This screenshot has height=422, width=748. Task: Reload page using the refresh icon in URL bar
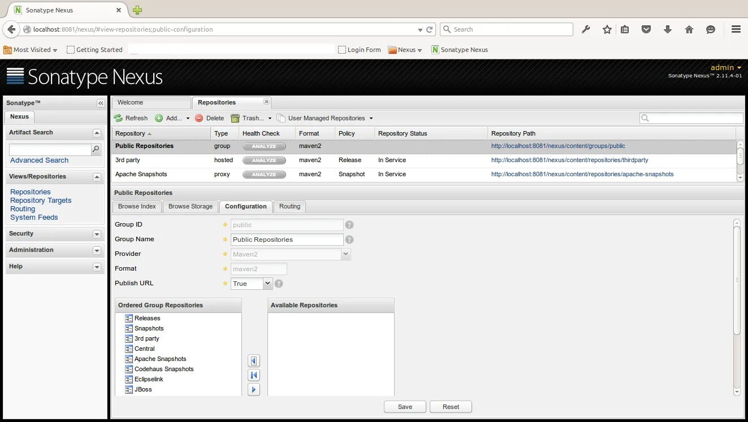point(430,29)
